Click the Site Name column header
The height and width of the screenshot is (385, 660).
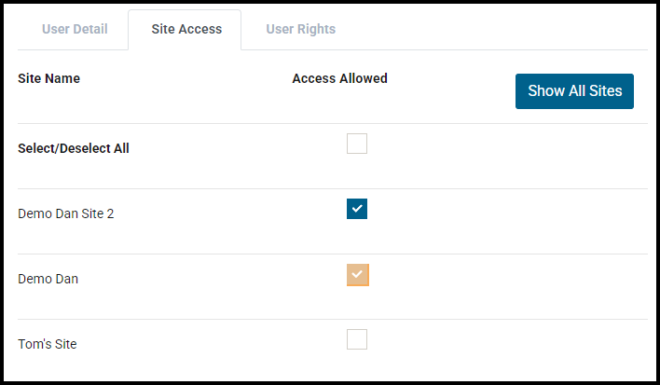pyautogui.click(x=48, y=78)
